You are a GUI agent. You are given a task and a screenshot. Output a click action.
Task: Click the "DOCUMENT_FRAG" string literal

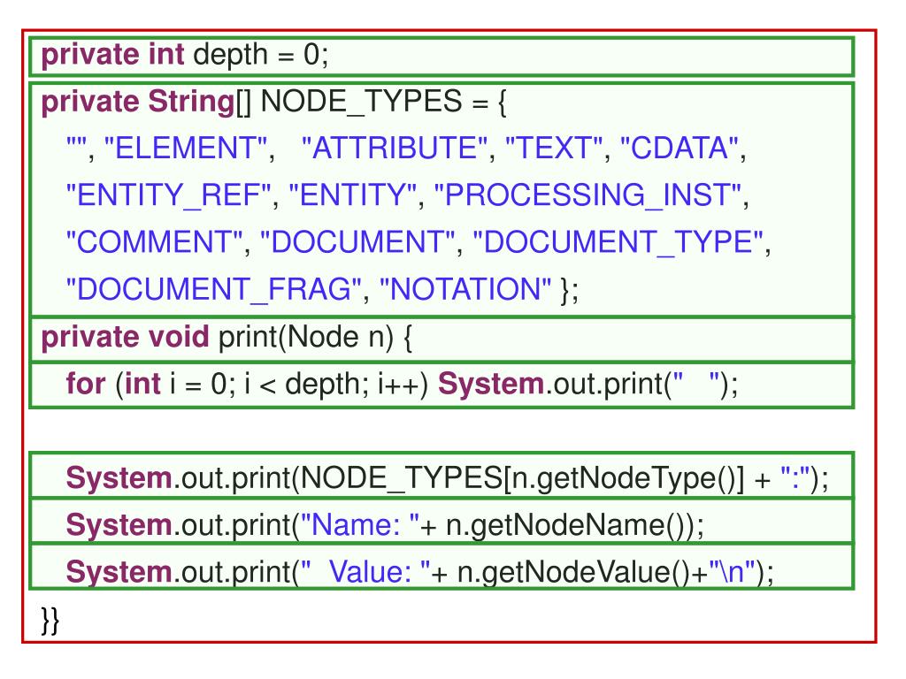point(214,289)
